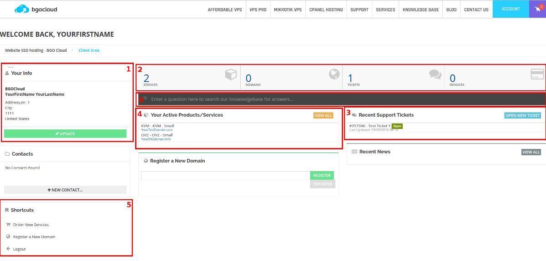Click the Update info button

[65, 133]
